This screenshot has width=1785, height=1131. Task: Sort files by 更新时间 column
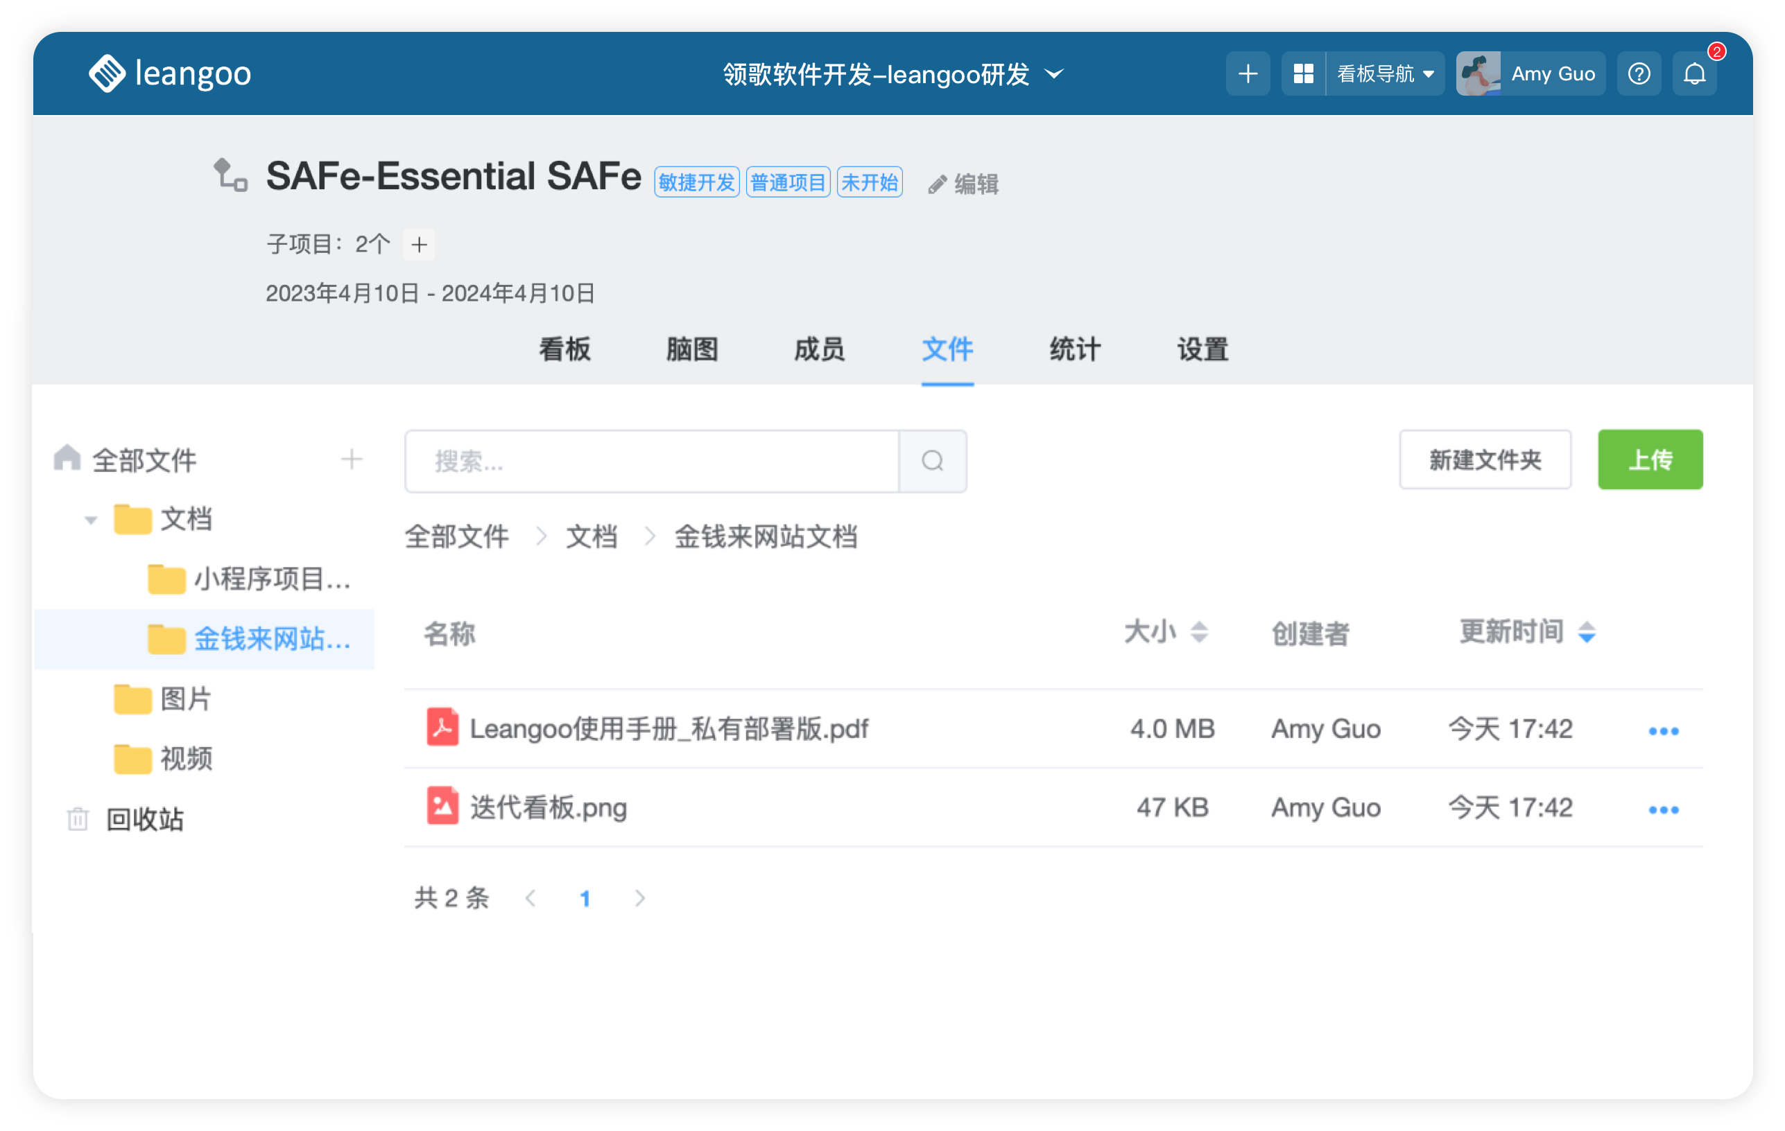(1587, 633)
